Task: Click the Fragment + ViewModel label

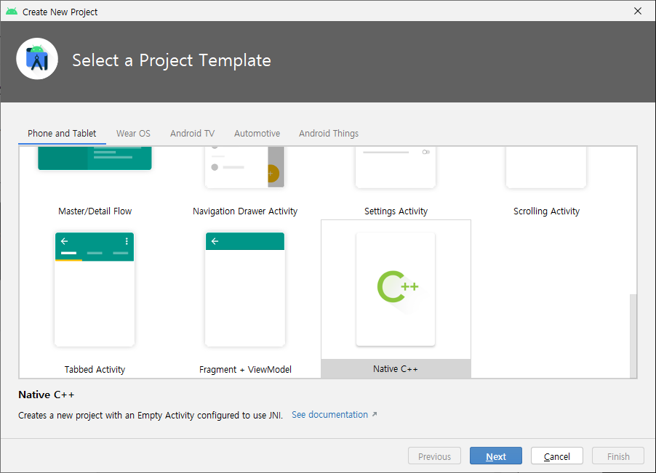Action: 245,369
